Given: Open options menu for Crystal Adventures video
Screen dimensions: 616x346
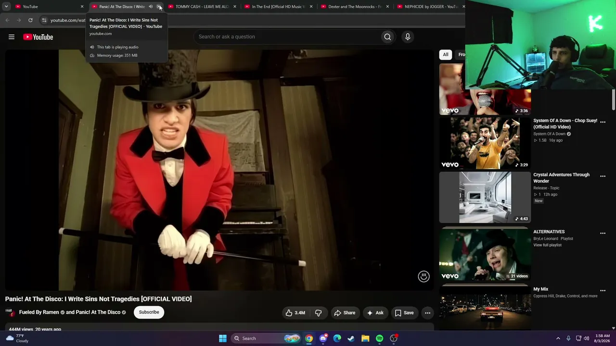Looking at the screenshot, I should [603, 176].
